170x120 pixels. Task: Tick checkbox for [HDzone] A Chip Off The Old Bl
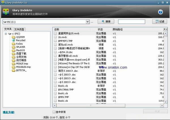(x=56, y=67)
